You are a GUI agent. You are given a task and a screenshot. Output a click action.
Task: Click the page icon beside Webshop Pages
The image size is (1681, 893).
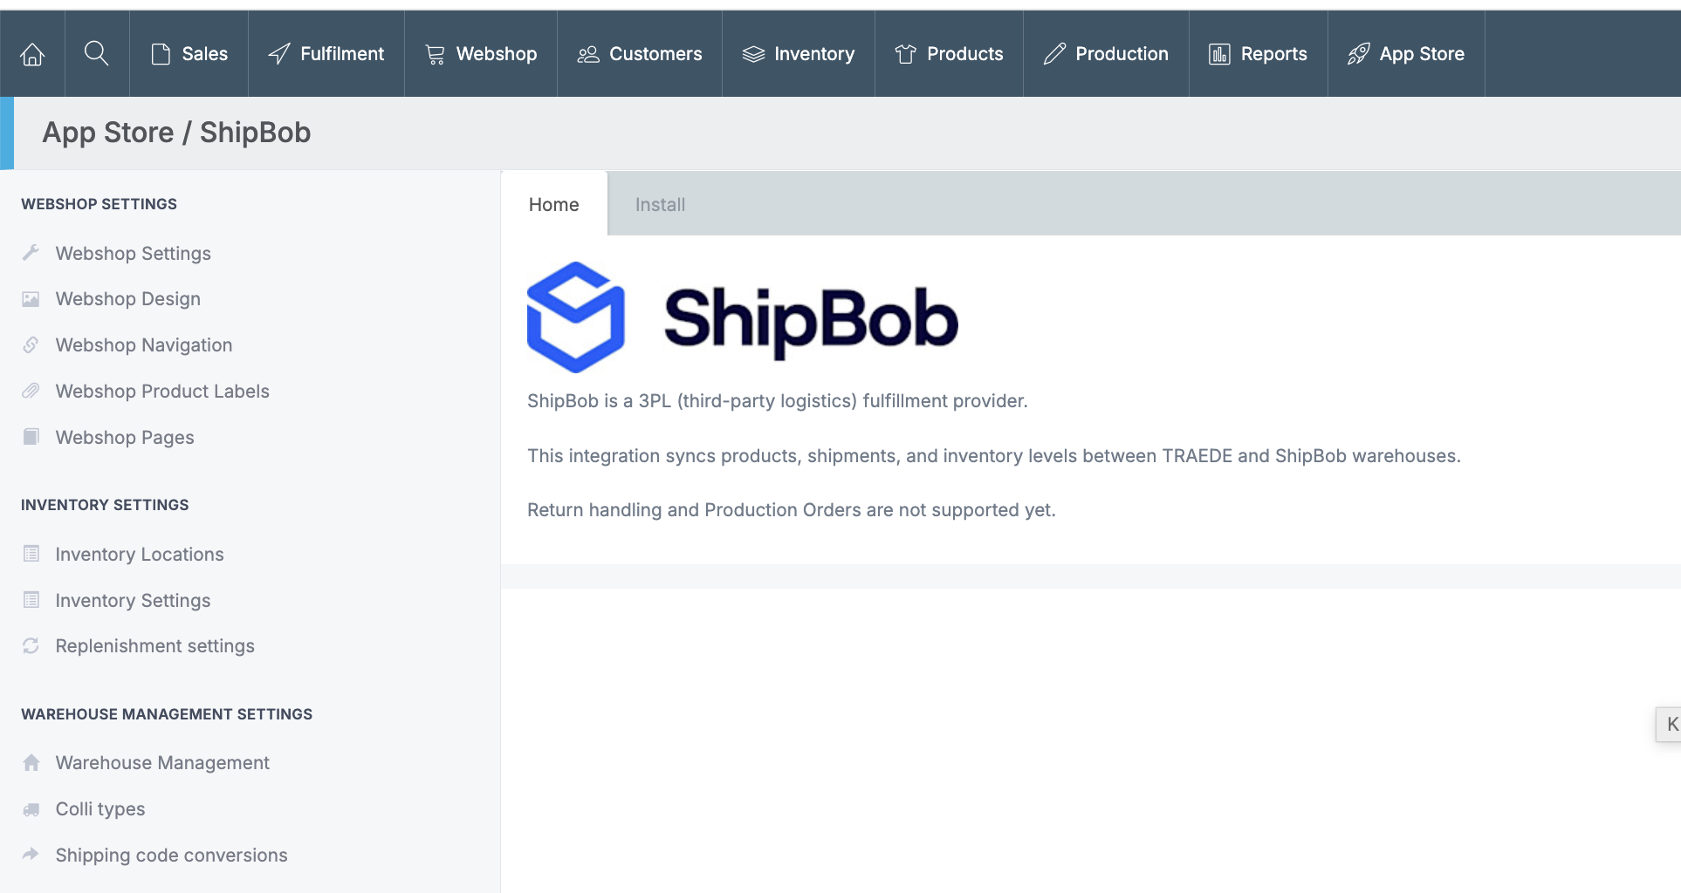click(x=31, y=437)
